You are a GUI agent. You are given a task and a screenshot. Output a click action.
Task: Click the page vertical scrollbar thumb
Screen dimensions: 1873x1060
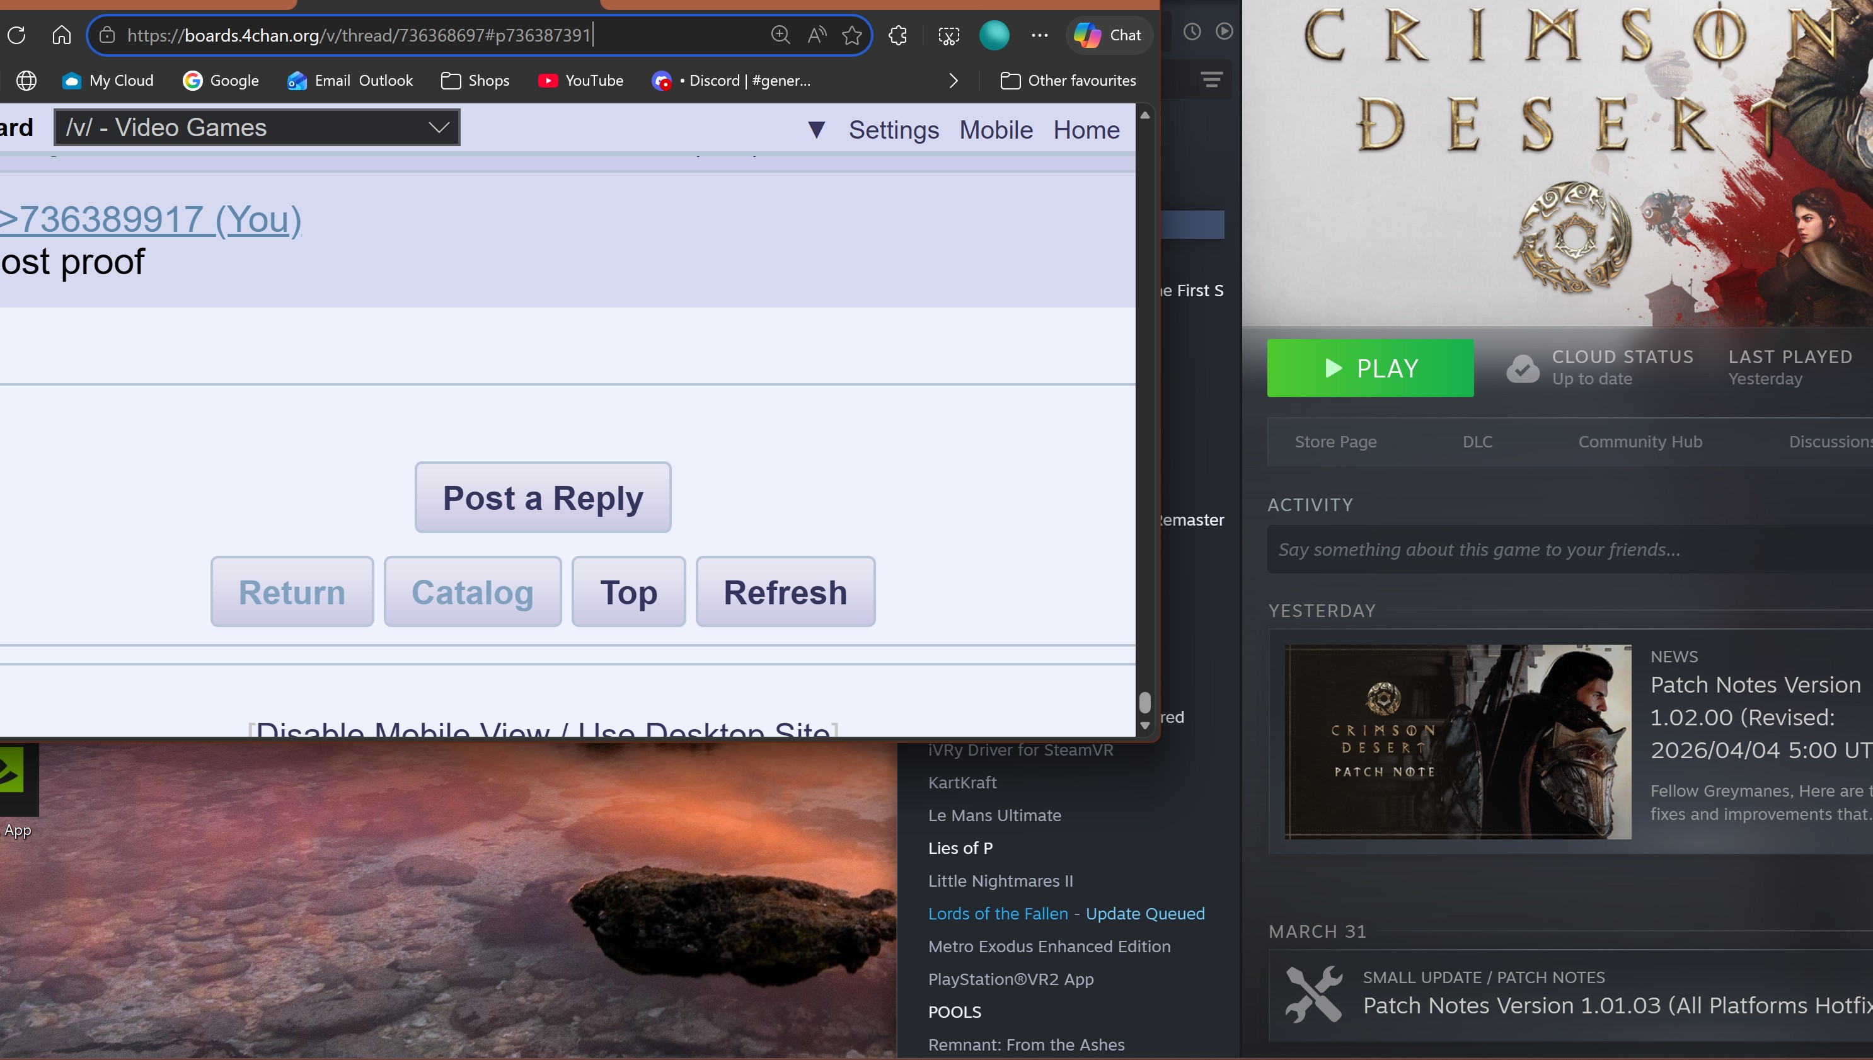pos(1144,702)
